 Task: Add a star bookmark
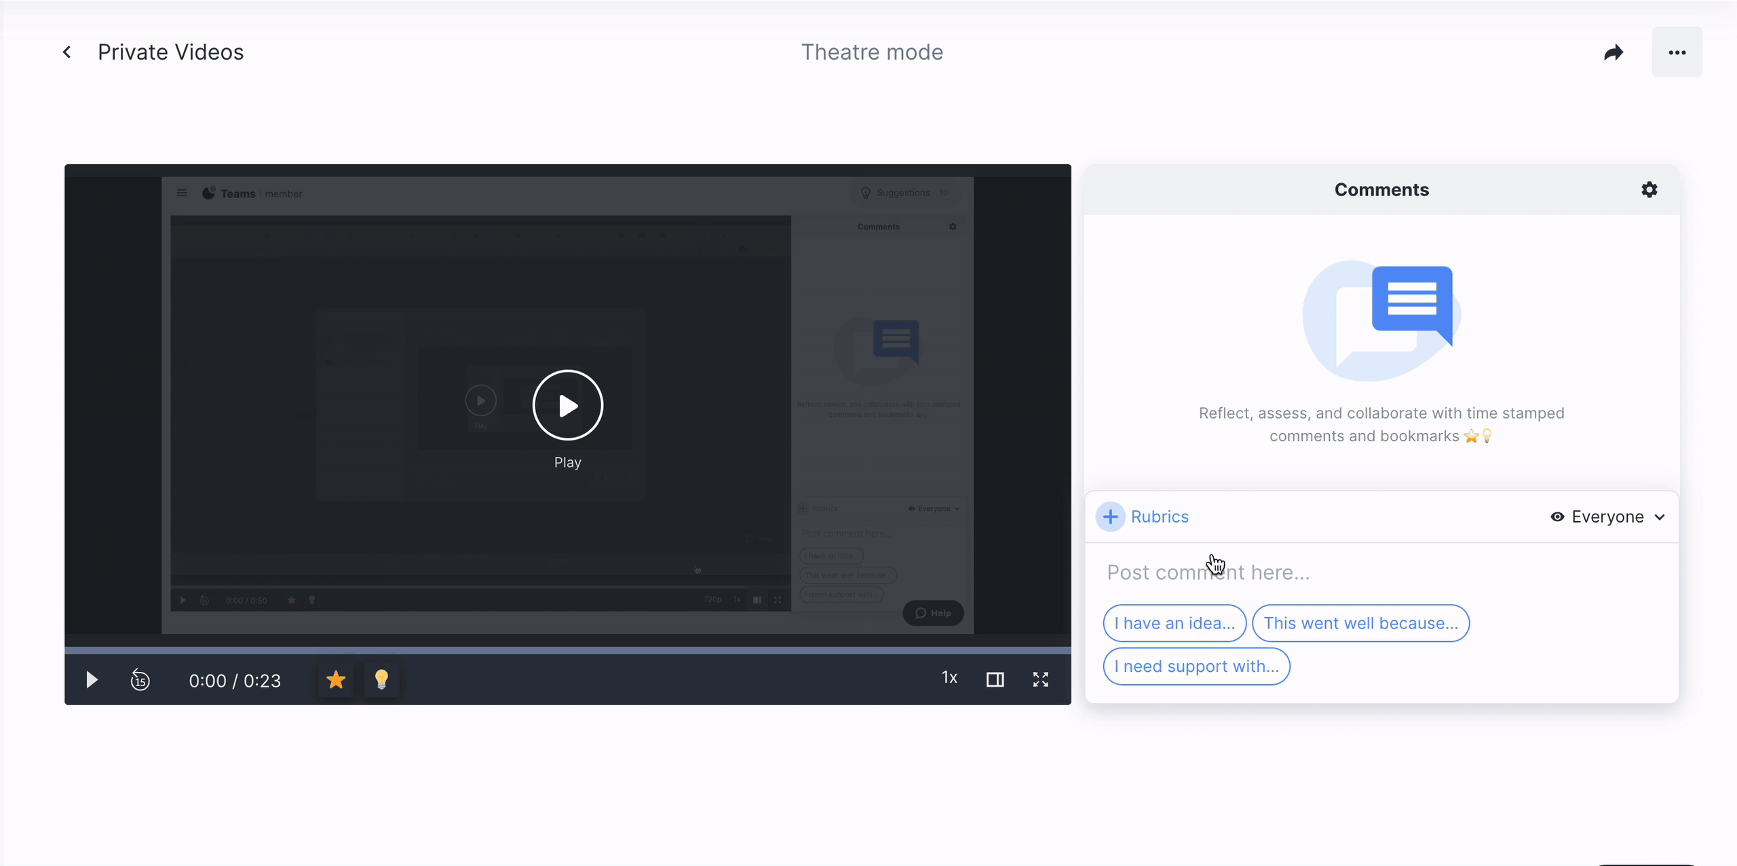[336, 679]
